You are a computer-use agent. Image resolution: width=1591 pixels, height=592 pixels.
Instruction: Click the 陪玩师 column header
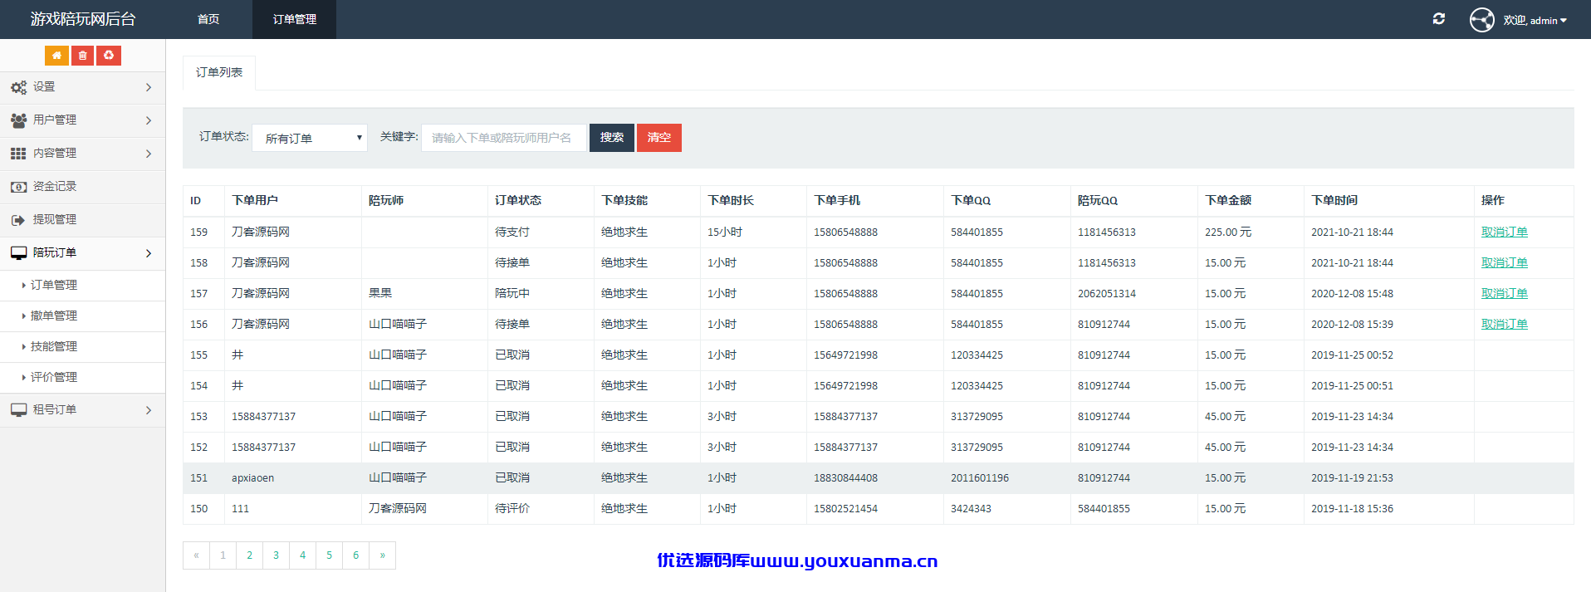pyautogui.click(x=386, y=201)
